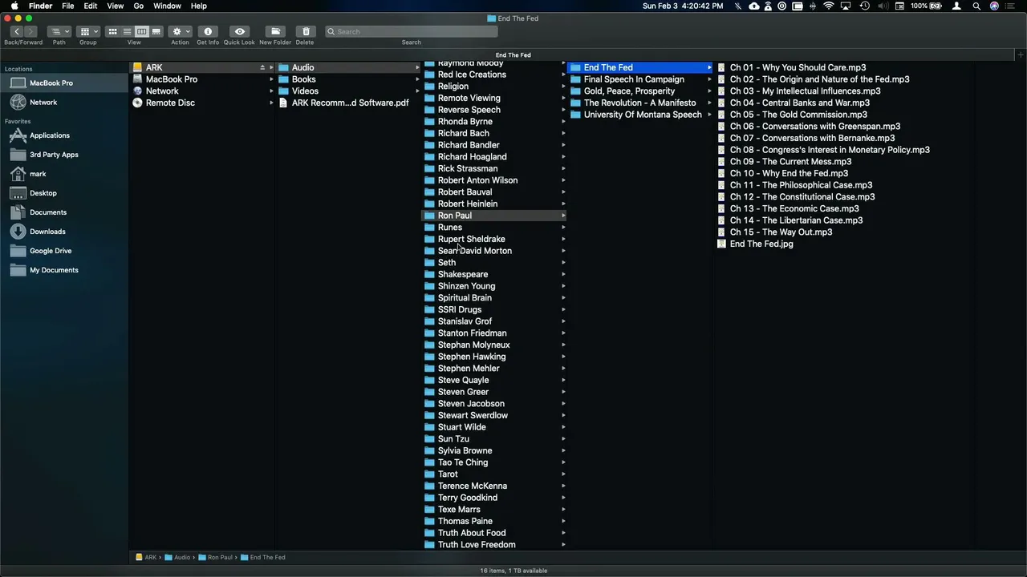The height and width of the screenshot is (577, 1027).
Task: Eject the ARK volume
Action: pyautogui.click(x=262, y=67)
